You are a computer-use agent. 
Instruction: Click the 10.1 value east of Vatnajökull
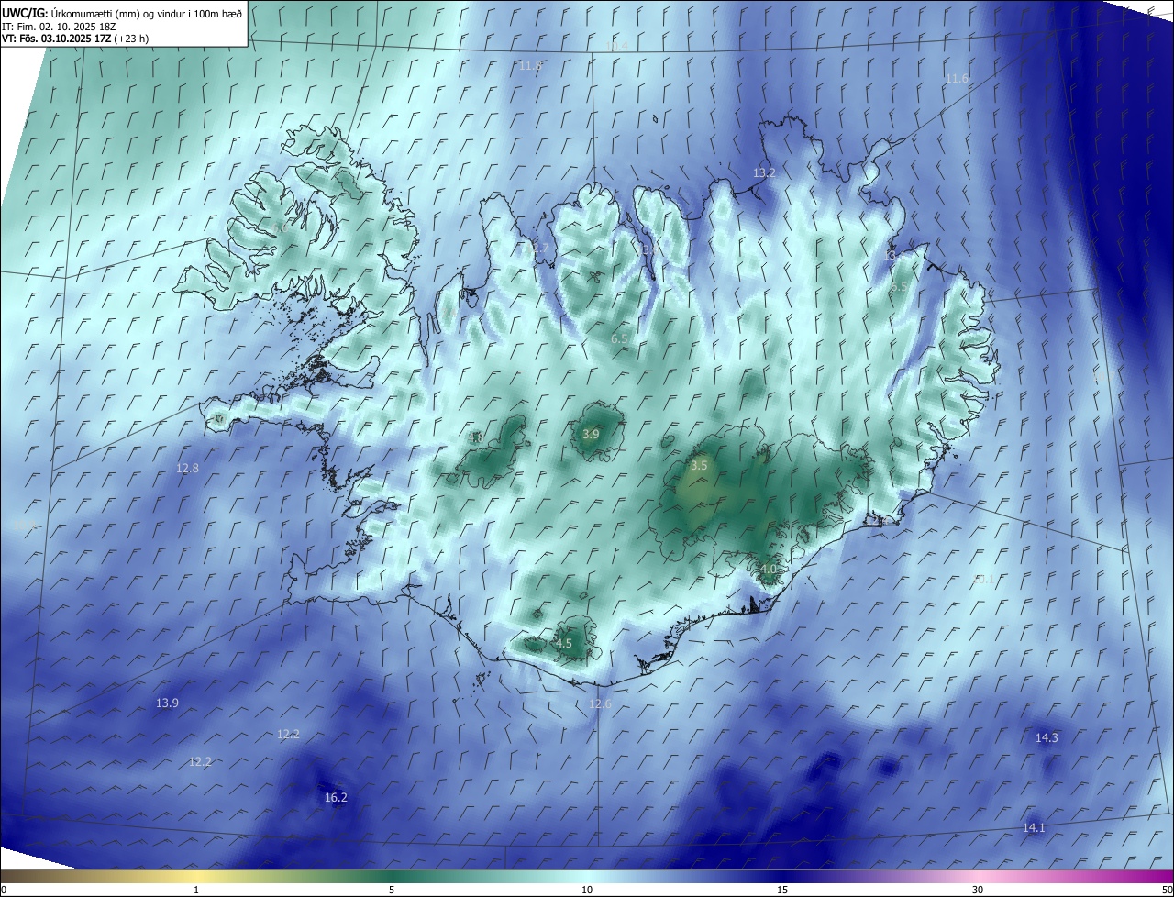(983, 580)
